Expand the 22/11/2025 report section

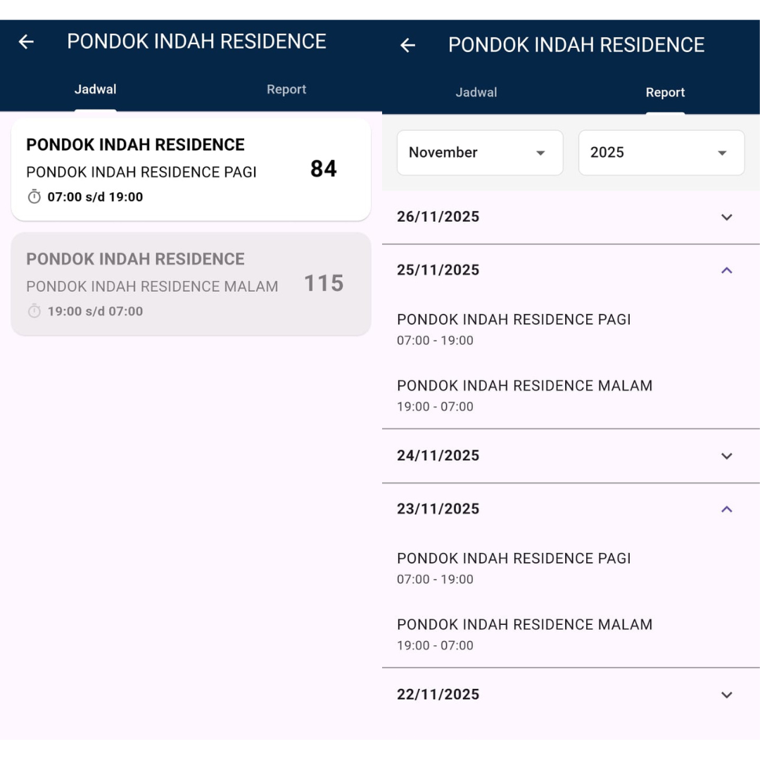(x=727, y=695)
